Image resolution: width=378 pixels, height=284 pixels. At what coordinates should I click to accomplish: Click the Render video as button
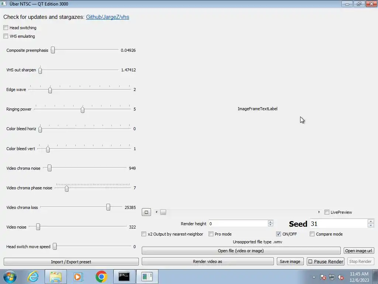207,261
